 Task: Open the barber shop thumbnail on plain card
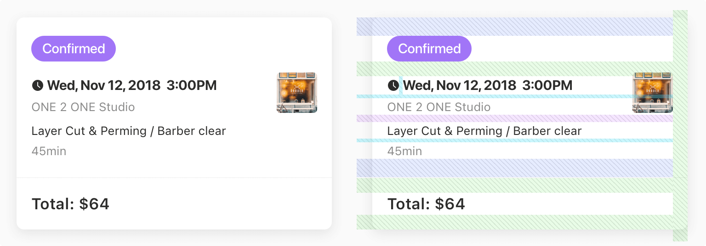pos(297,93)
